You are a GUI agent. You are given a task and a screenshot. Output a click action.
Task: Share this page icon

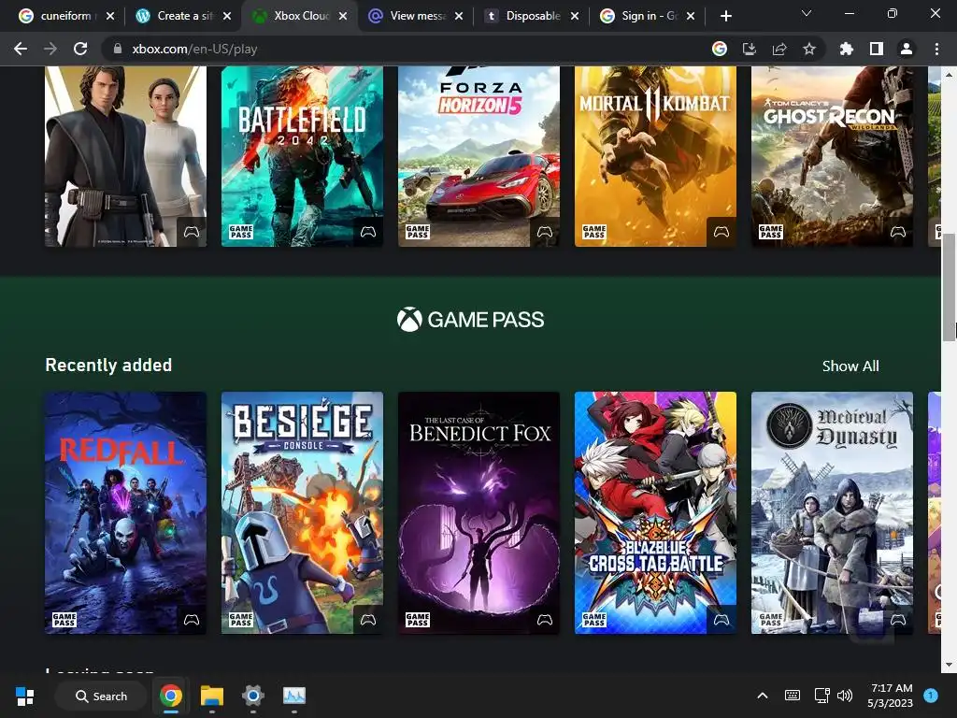click(779, 49)
